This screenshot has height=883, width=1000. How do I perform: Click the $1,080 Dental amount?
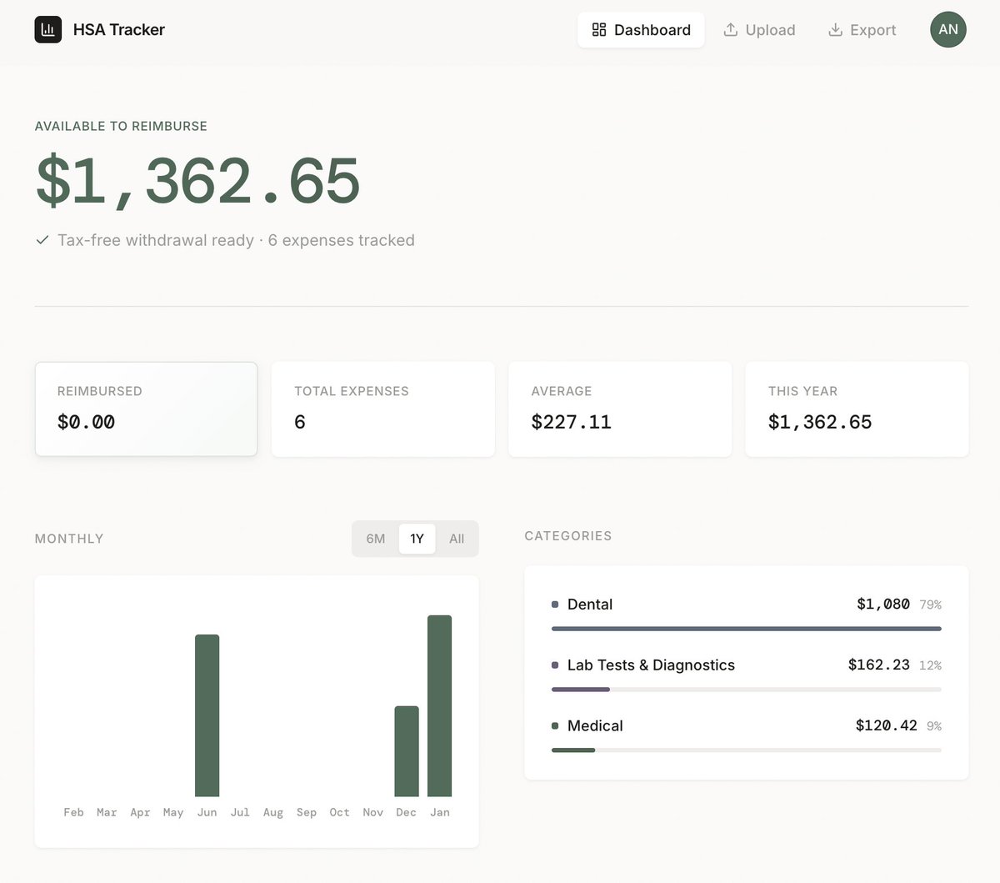[x=883, y=605]
